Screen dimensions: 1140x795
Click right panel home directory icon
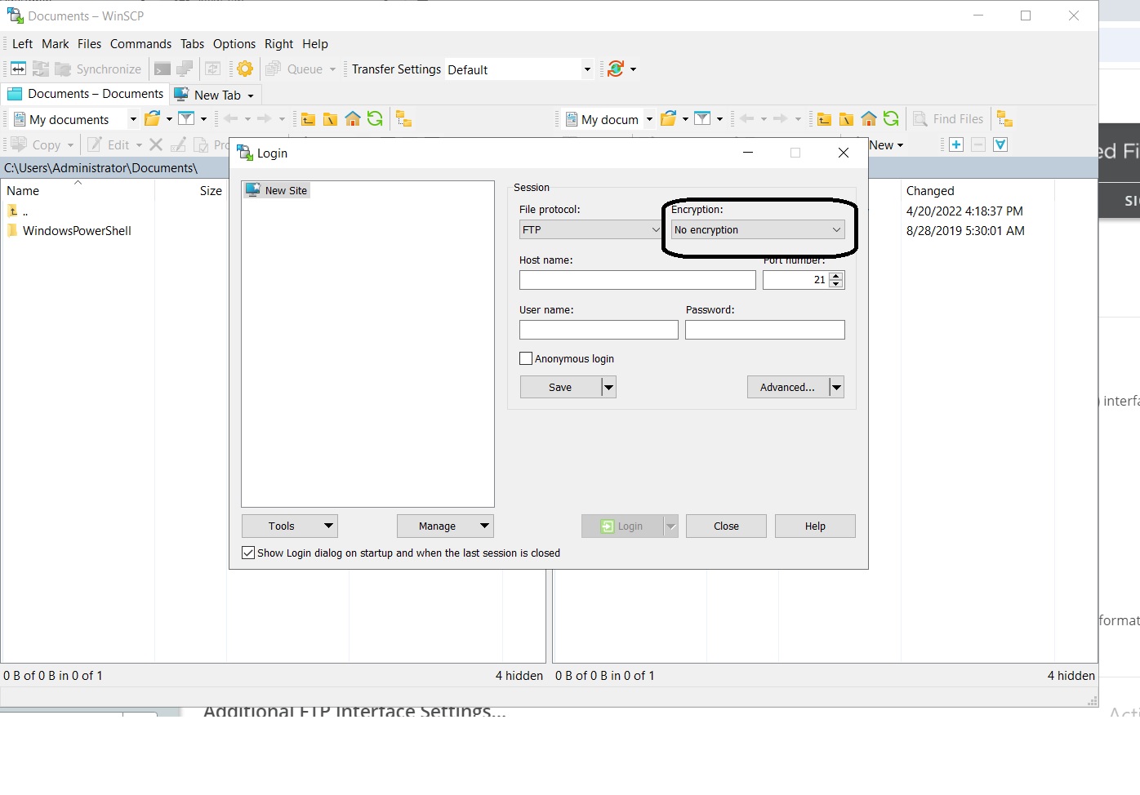pos(869,119)
